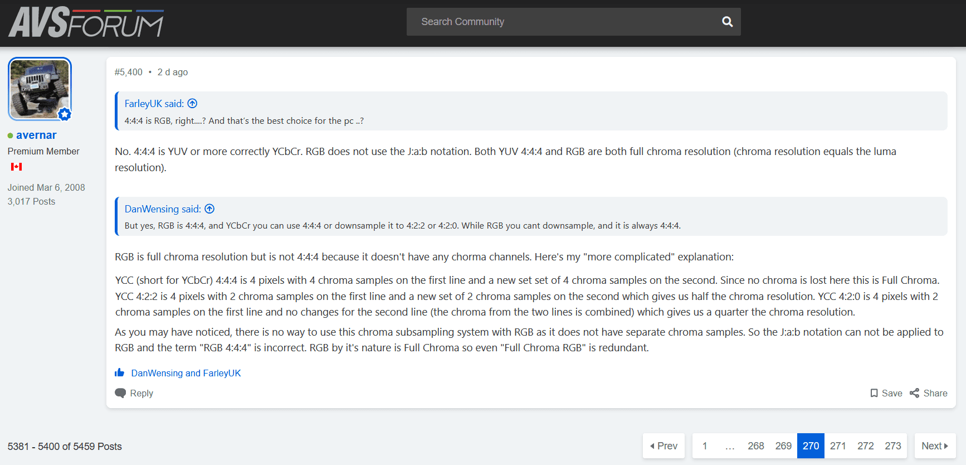Open the AVS Forum logo home link
Screen dimensions: 966x465
pos(86,22)
